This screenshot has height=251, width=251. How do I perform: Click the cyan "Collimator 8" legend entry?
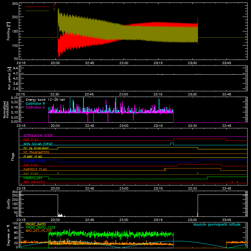tap(35, 104)
